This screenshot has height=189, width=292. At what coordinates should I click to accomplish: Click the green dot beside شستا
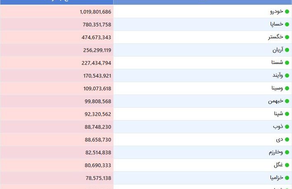pyautogui.click(x=287, y=63)
